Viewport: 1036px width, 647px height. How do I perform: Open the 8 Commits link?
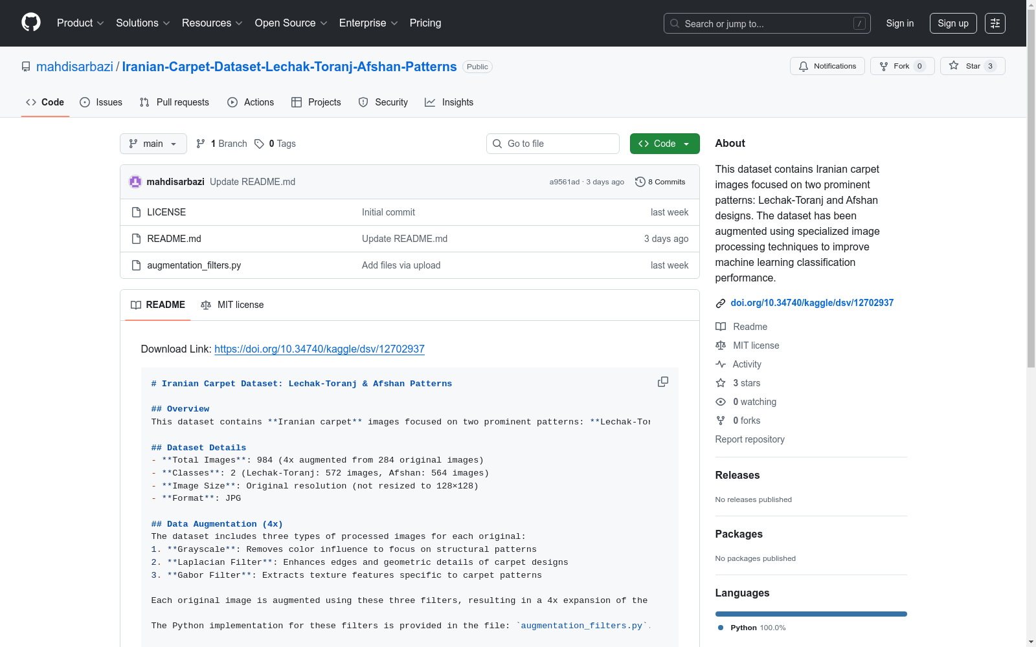click(x=660, y=182)
